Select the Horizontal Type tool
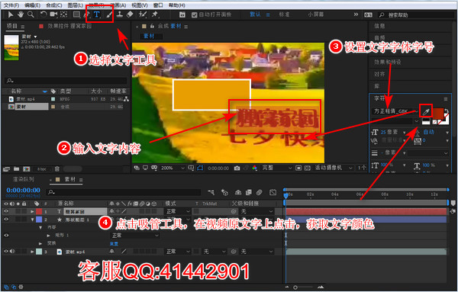Screen dimensions: 458x292 (97, 14)
